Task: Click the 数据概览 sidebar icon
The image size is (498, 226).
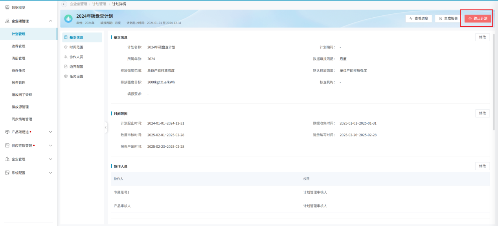Action: pos(7,7)
